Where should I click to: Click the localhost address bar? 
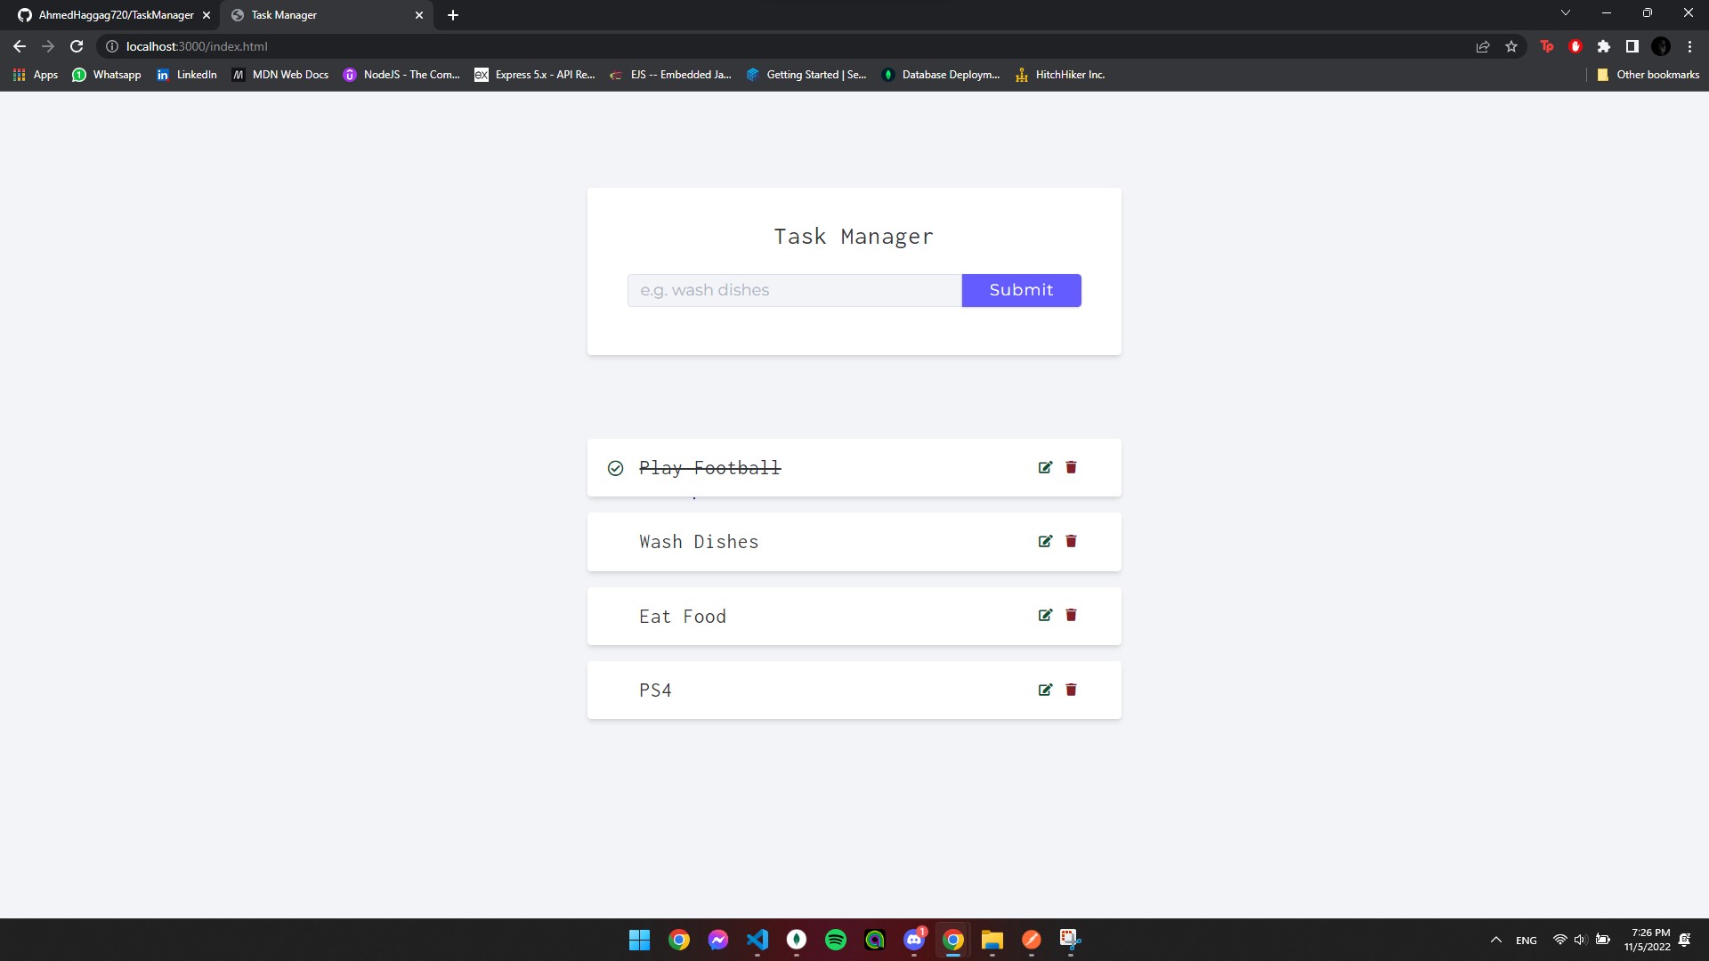(x=783, y=46)
